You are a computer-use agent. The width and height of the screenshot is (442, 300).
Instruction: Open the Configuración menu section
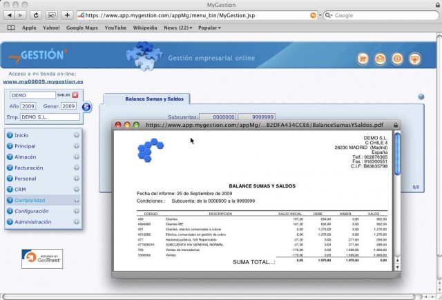(x=32, y=211)
